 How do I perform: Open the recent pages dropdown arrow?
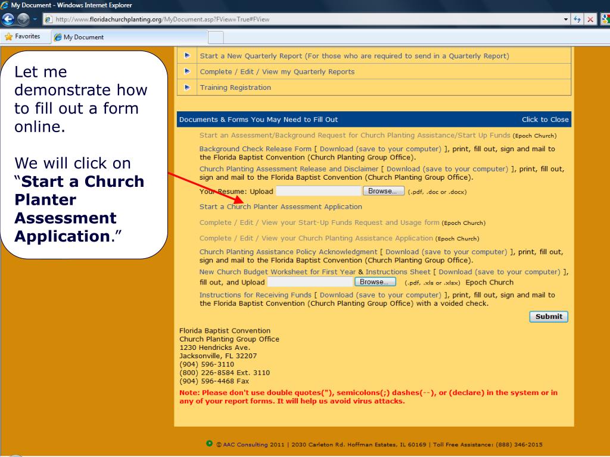pyautogui.click(x=35, y=19)
